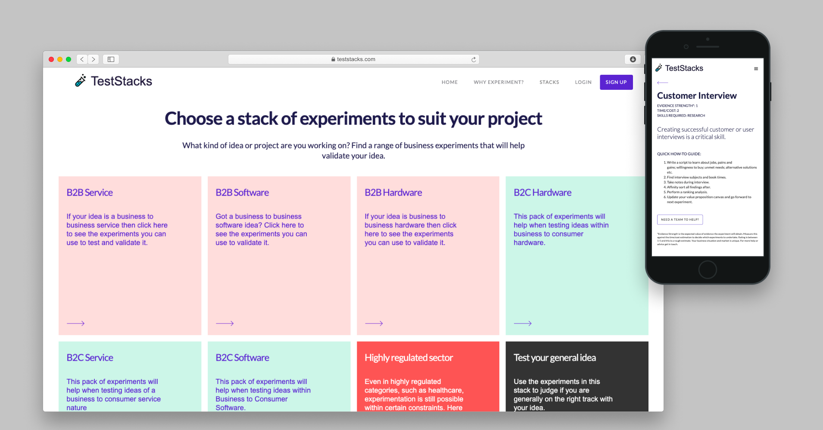The height and width of the screenshot is (430, 823).
Task: Click the phone home button
Action: pos(708,270)
